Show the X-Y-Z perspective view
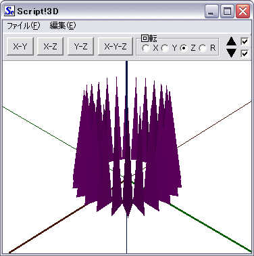The height and width of the screenshot is (256, 254). (116, 46)
